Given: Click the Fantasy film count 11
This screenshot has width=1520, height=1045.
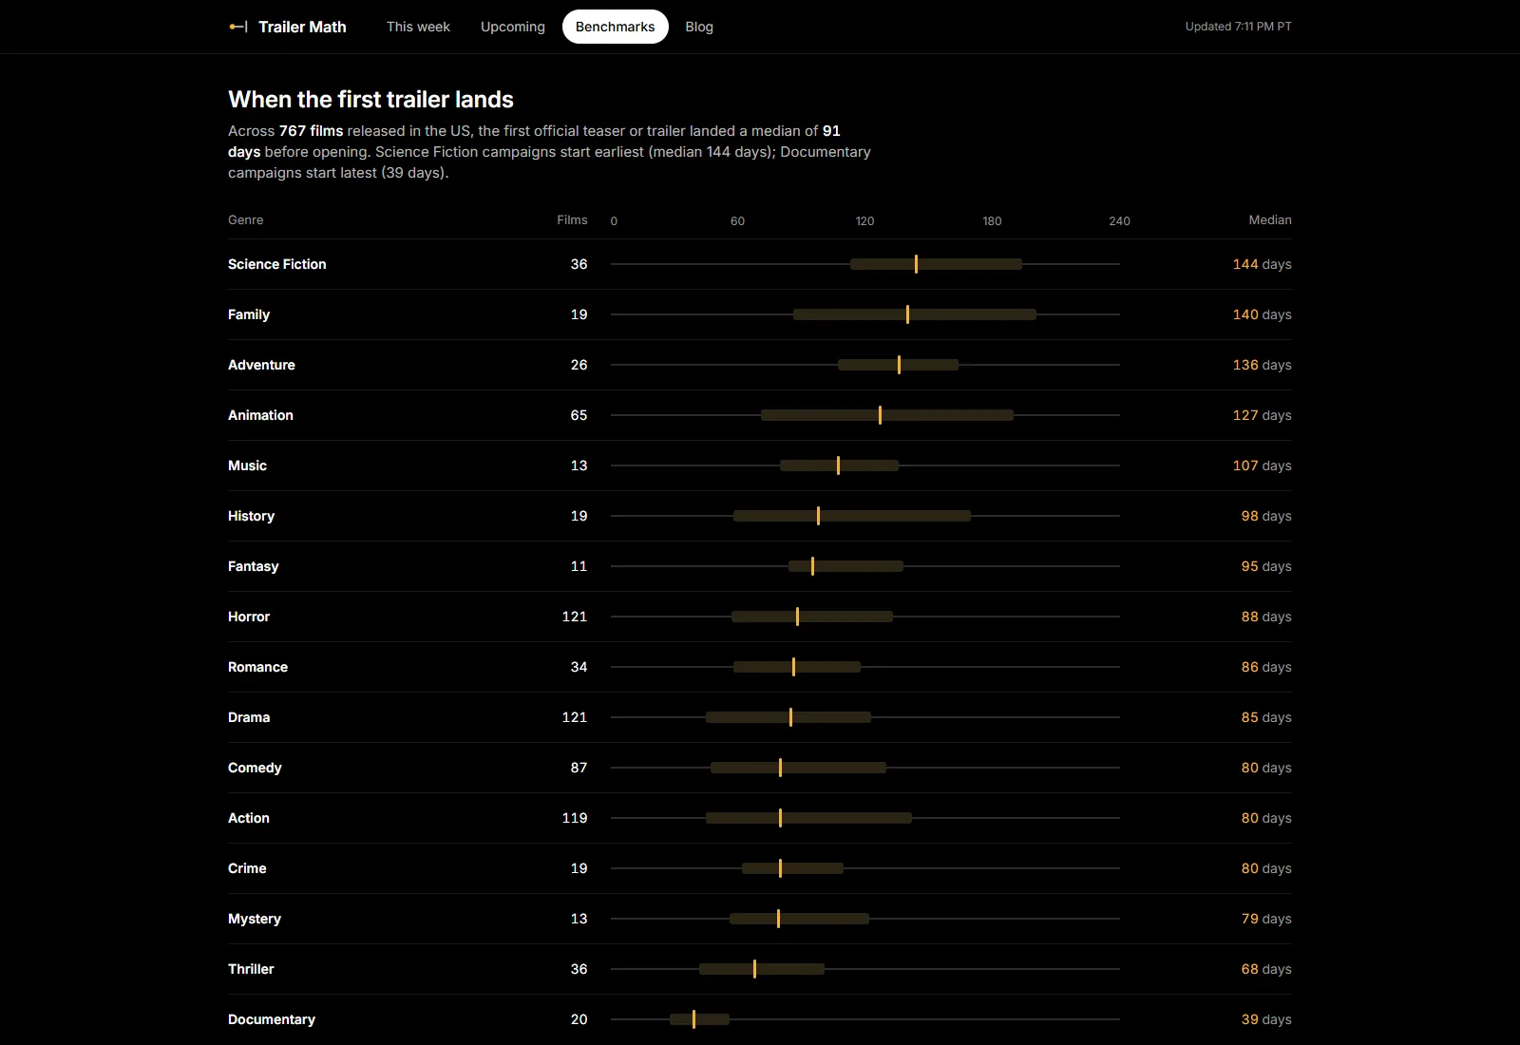Looking at the screenshot, I should click(x=579, y=566).
